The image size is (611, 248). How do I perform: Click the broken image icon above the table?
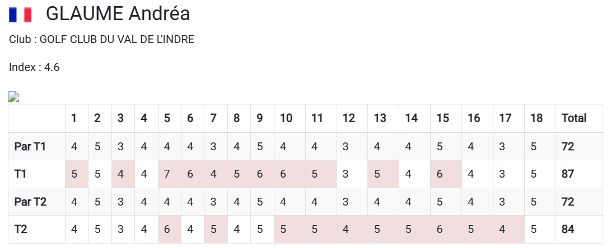13,97
